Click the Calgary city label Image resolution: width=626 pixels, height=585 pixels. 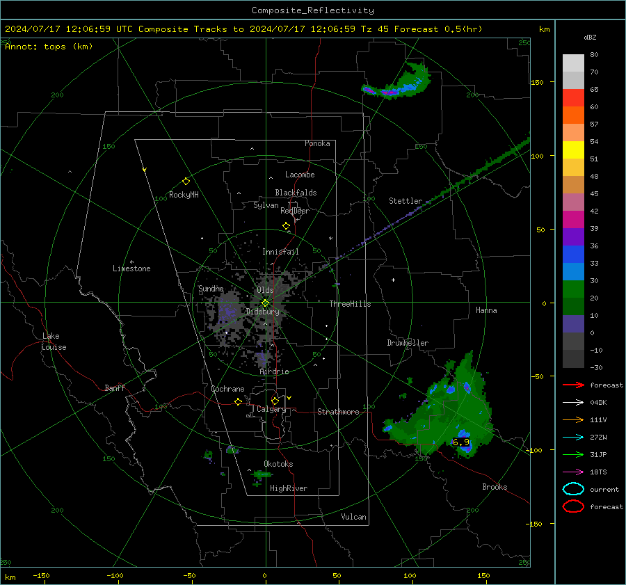pos(271,409)
